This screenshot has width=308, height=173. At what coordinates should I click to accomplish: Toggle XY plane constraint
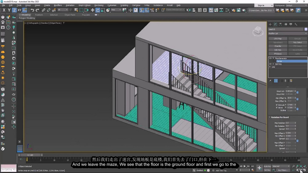(19, 10)
